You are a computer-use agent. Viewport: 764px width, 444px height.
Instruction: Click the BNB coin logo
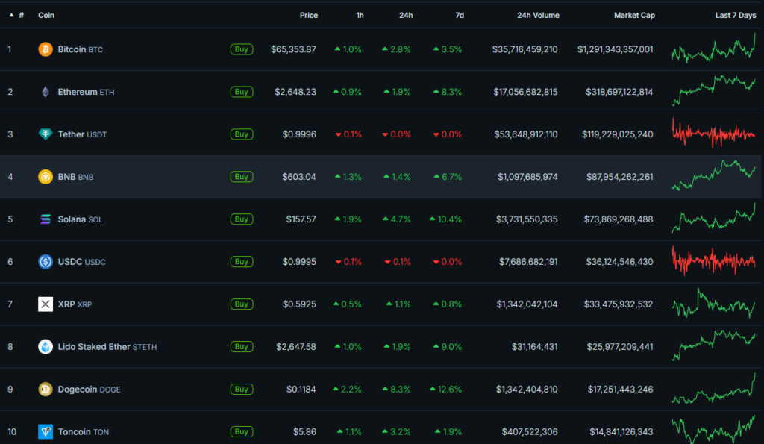45,177
